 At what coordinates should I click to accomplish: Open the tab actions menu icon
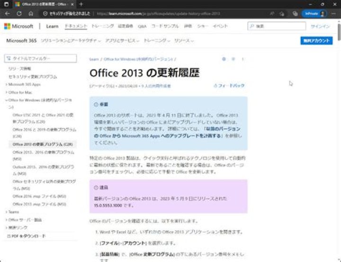point(6,4)
